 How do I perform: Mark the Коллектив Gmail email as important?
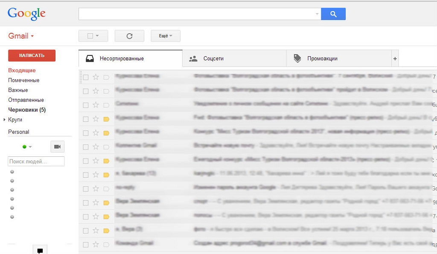point(106,147)
